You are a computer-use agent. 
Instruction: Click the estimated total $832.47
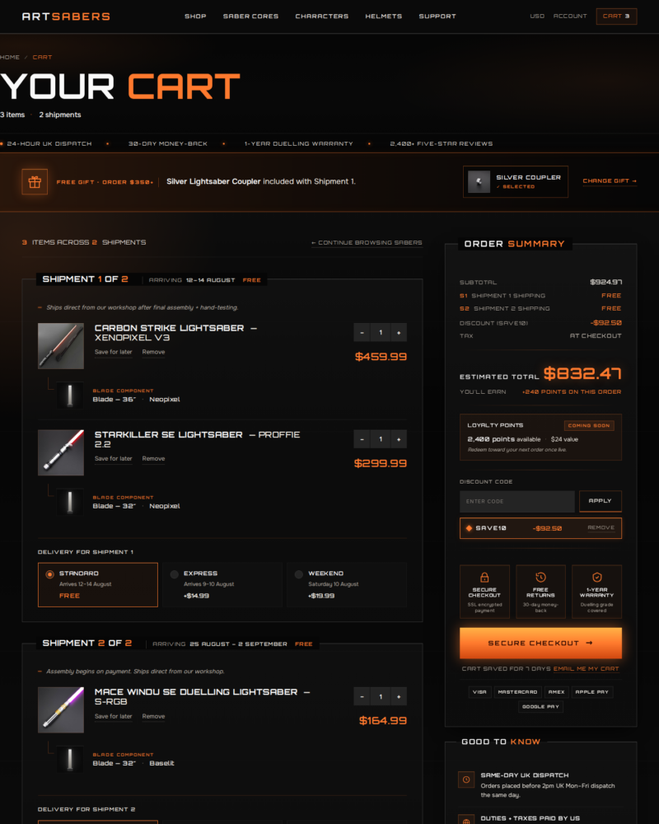pos(582,373)
